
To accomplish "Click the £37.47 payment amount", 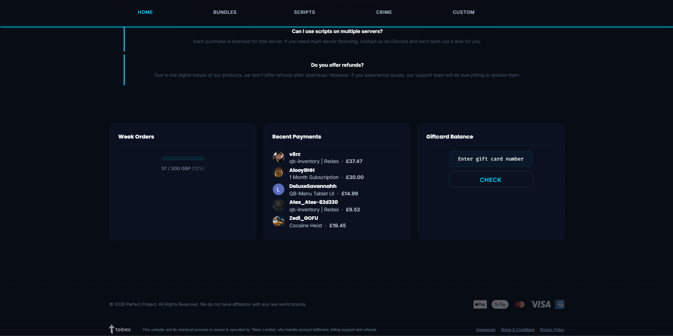I will pyautogui.click(x=354, y=161).
